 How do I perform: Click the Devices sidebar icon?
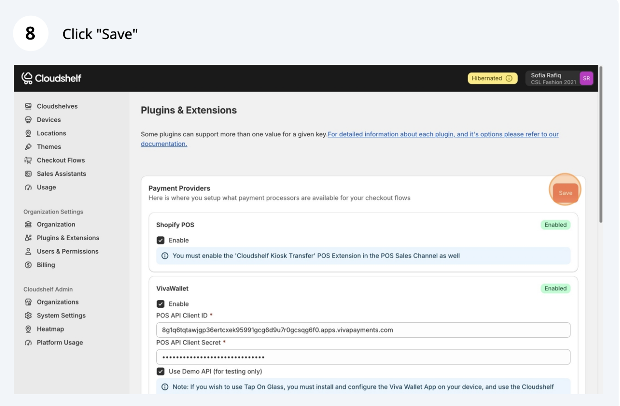pyautogui.click(x=29, y=120)
